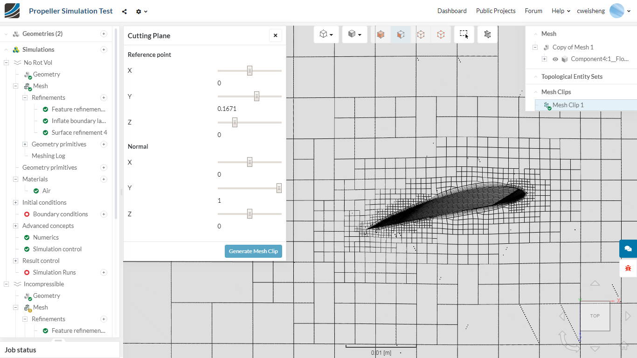Open Simulation control settings

click(57, 249)
